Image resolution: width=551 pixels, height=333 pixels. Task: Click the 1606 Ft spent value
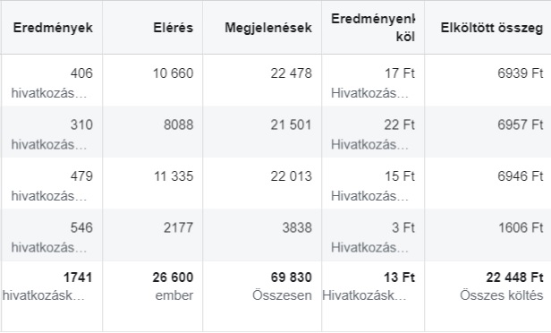click(521, 227)
